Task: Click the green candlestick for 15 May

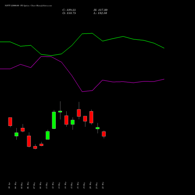Action: click(73, 122)
